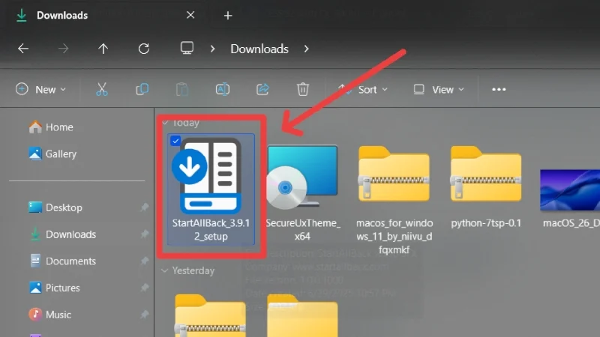Click the This PC monitor icon in address bar

187,48
